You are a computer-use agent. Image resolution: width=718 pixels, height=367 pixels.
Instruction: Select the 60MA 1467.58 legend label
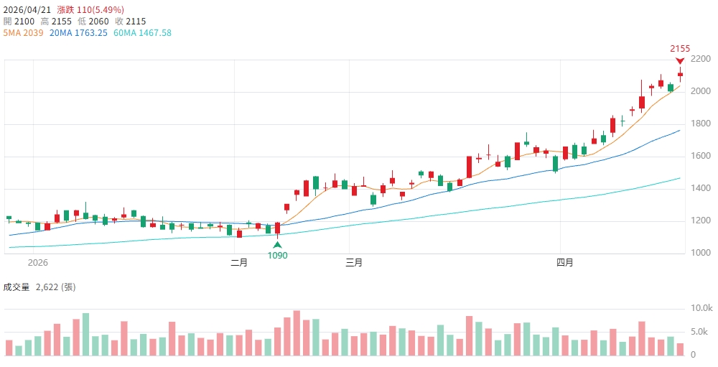[x=142, y=33]
